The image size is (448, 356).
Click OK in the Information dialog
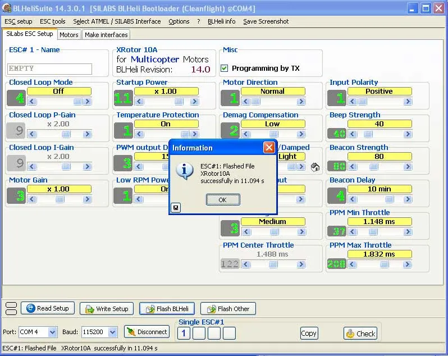[223, 200]
